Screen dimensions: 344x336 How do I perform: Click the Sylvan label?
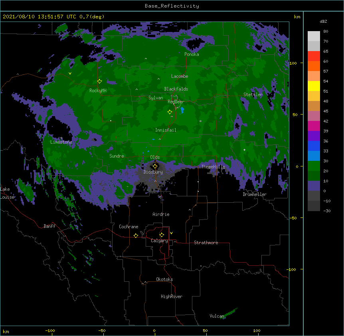pyautogui.click(x=156, y=98)
